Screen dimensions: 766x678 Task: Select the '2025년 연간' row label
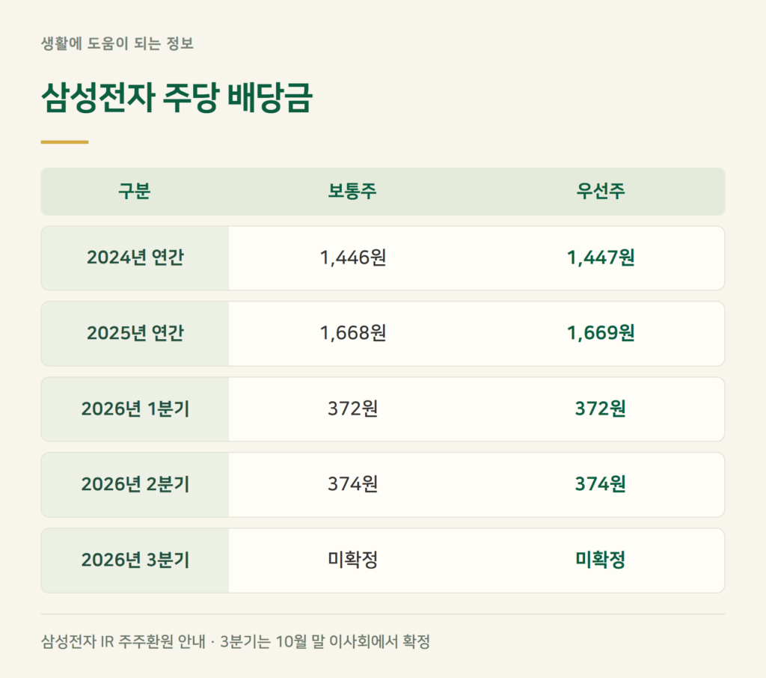pyautogui.click(x=135, y=333)
